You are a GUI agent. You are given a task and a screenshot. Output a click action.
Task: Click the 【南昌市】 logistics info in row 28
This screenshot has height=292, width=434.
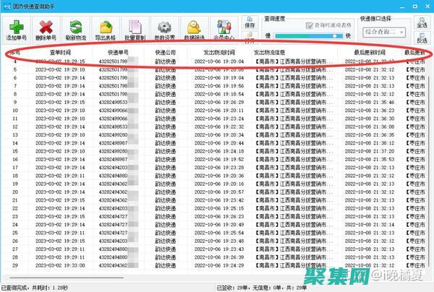click(294, 257)
